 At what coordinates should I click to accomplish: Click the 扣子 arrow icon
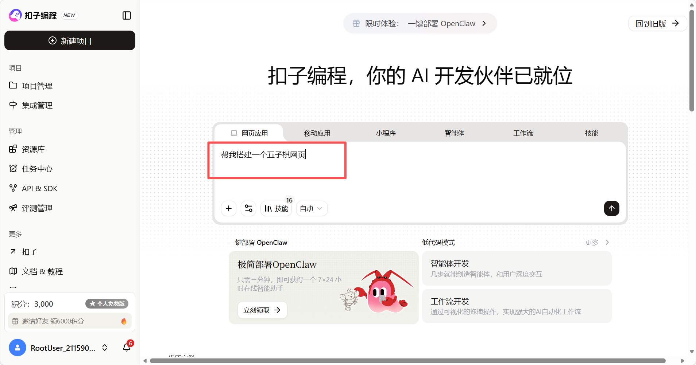point(13,251)
